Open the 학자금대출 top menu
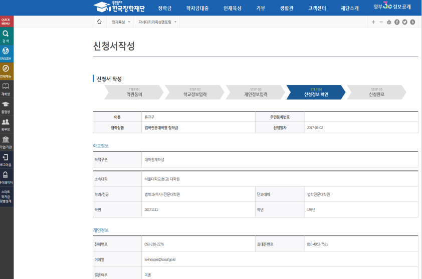This screenshot has width=422, height=279. pyautogui.click(x=197, y=8)
